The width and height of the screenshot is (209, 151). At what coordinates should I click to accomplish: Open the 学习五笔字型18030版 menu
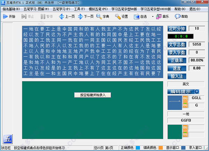(x=156, y=9)
